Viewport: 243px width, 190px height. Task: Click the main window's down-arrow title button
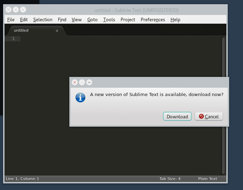[x=23, y=10]
